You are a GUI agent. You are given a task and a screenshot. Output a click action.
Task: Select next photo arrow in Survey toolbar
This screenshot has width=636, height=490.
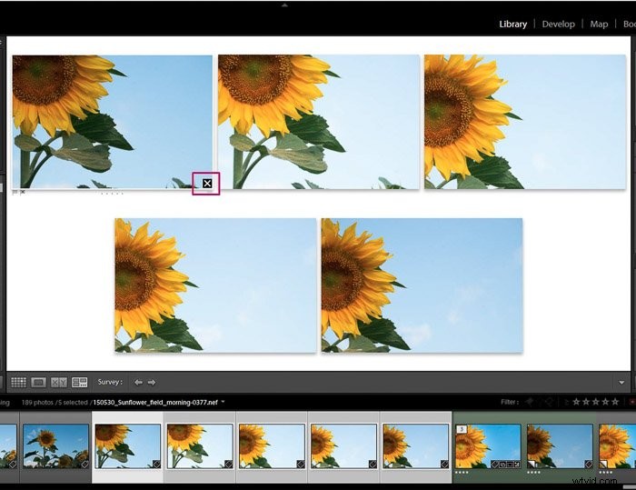152,382
